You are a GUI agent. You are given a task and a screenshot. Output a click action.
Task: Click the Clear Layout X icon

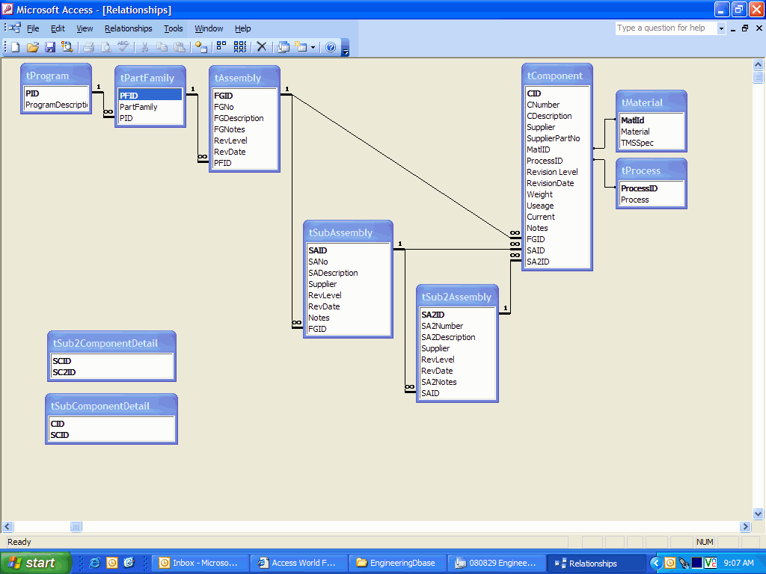[262, 47]
